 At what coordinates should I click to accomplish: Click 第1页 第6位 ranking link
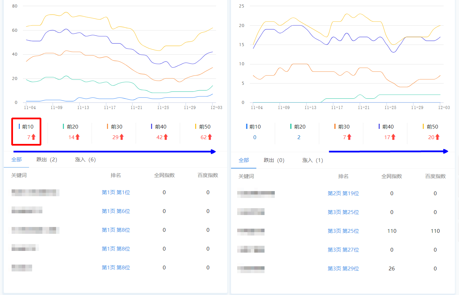(116, 211)
